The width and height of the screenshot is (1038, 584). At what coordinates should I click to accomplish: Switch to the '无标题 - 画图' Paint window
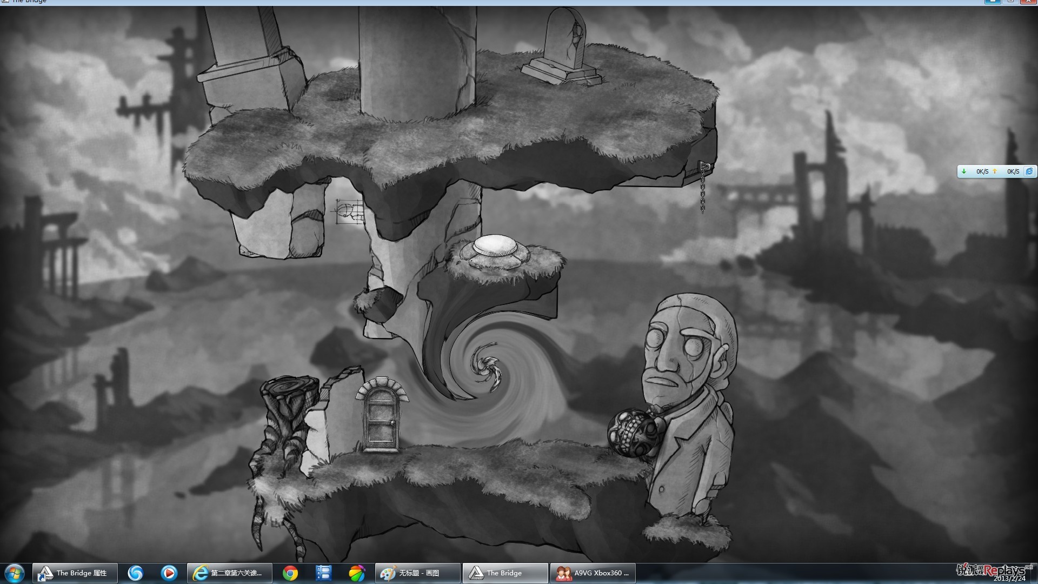(418, 573)
